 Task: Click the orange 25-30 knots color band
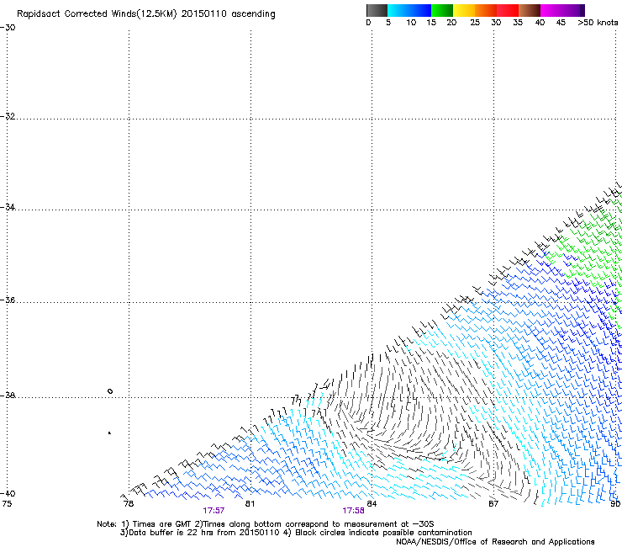coord(485,10)
